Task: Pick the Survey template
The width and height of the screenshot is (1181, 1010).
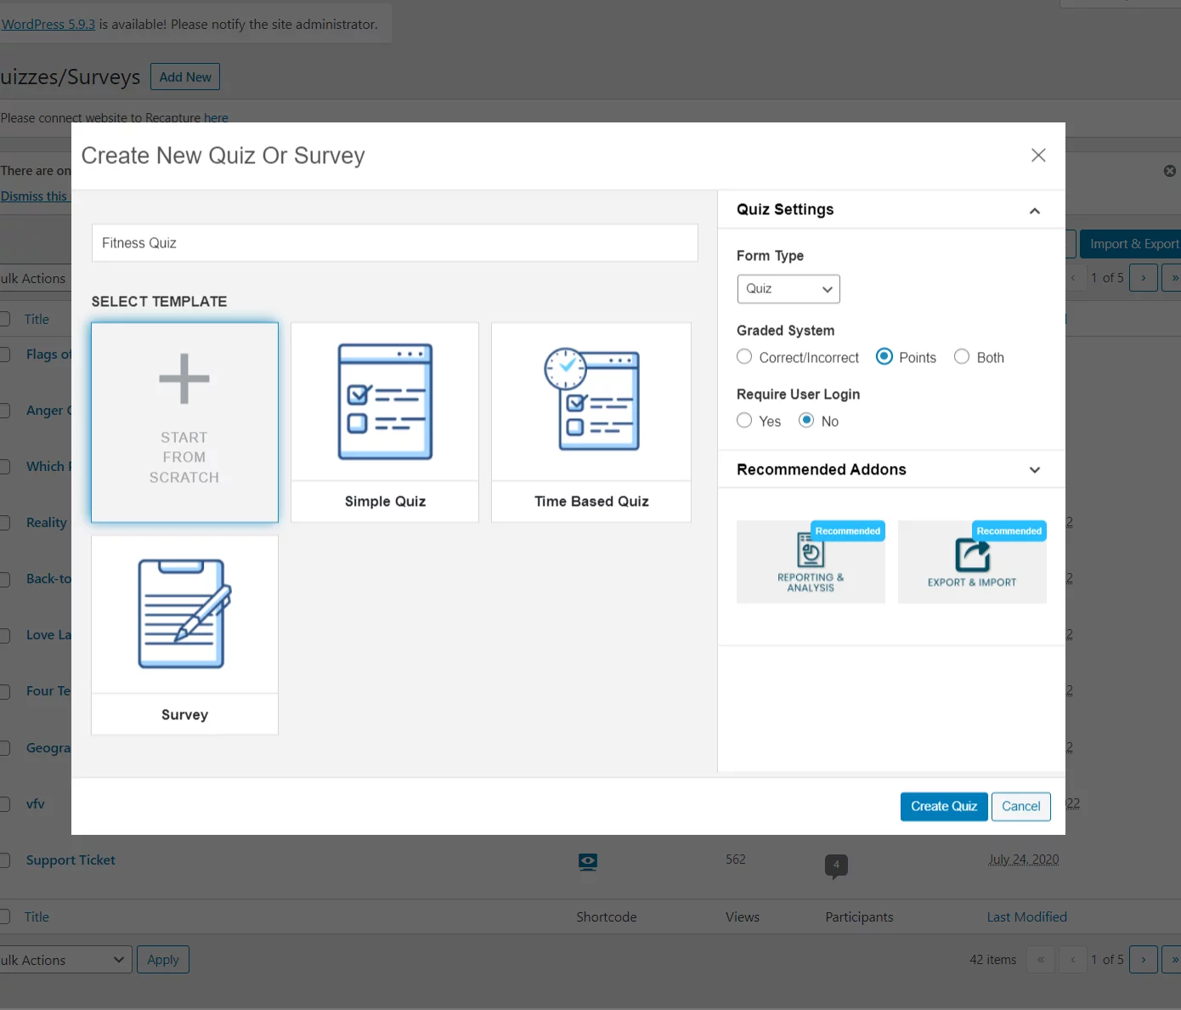Action: [x=184, y=635]
